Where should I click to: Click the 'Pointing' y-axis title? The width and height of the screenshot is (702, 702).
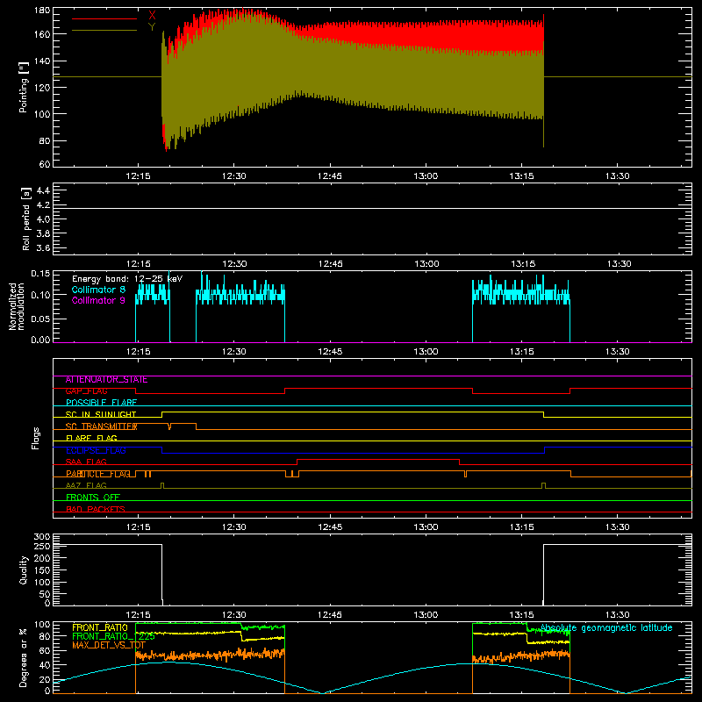[x=24, y=88]
